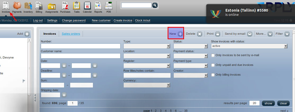Screen dimensions: 295x112
Task: Open the Purchases module icon
Action: (x=65, y=7)
